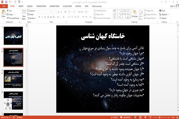179x119 pixels.
Task: Insert a New Slide
Action: [x=24, y=15]
